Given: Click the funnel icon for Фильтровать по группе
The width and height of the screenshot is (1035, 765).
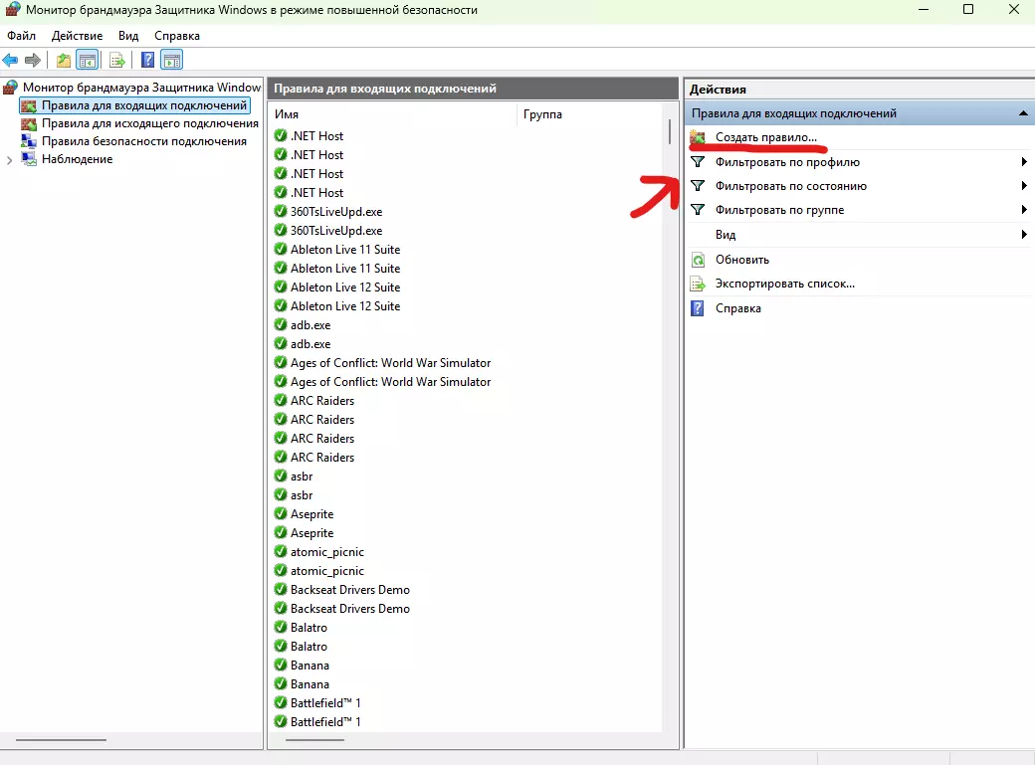Looking at the screenshot, I should 698,210.
